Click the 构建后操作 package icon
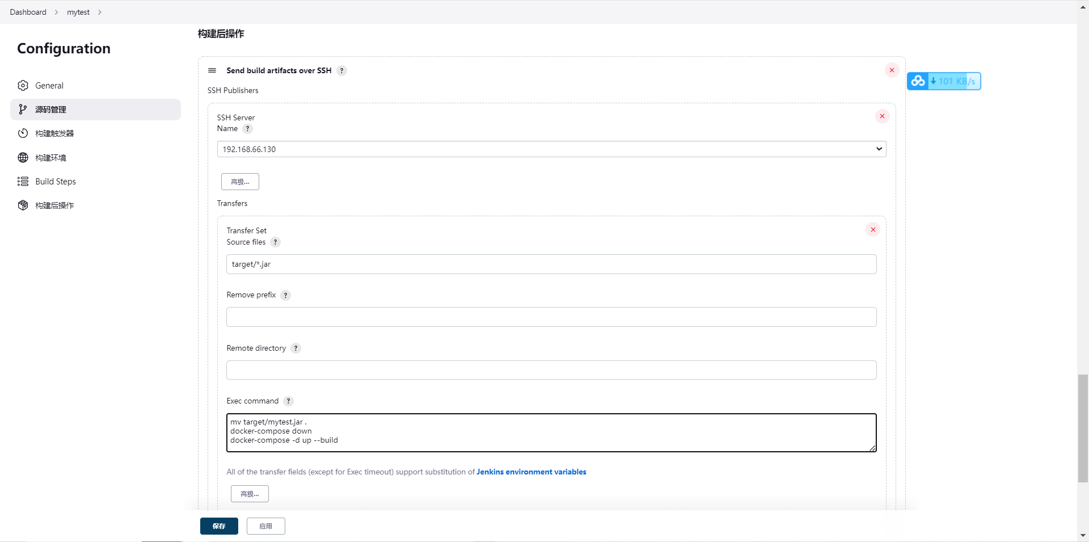1089x542 pixels. 23,205
